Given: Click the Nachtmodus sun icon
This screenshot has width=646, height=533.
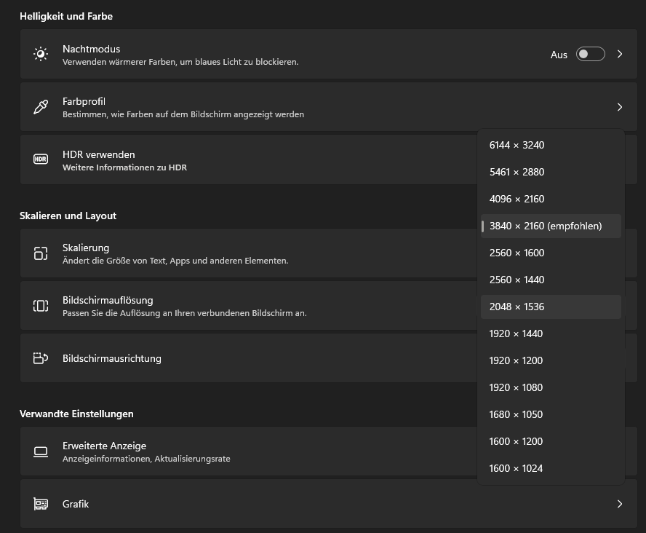Looking at the screenshot, I should click(41, 55).
